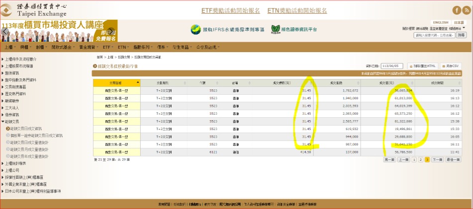Screen dimensions: 473x209
Task: Open the 興櫃 main menu
Action: 25,47
